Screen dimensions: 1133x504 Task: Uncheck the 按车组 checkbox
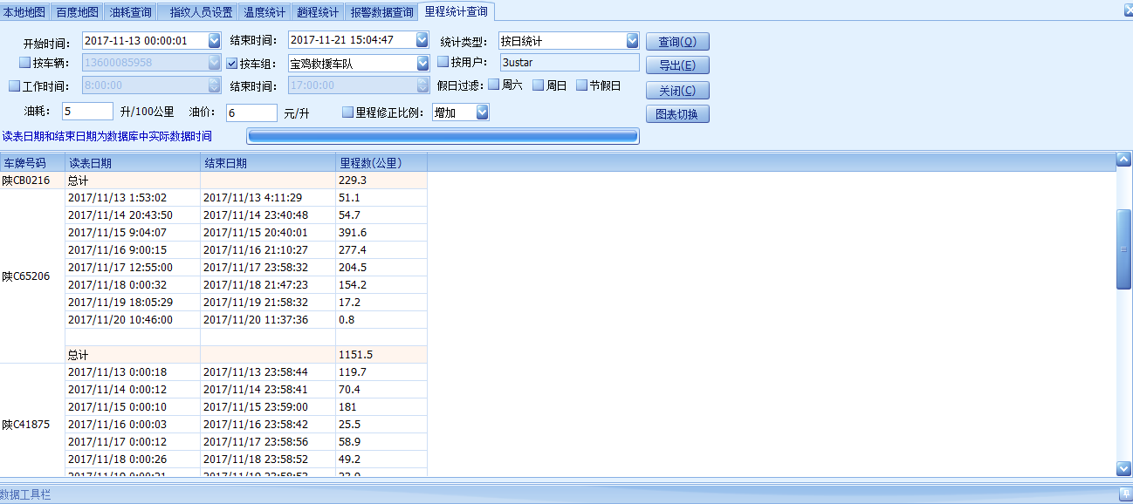(232, 63)
